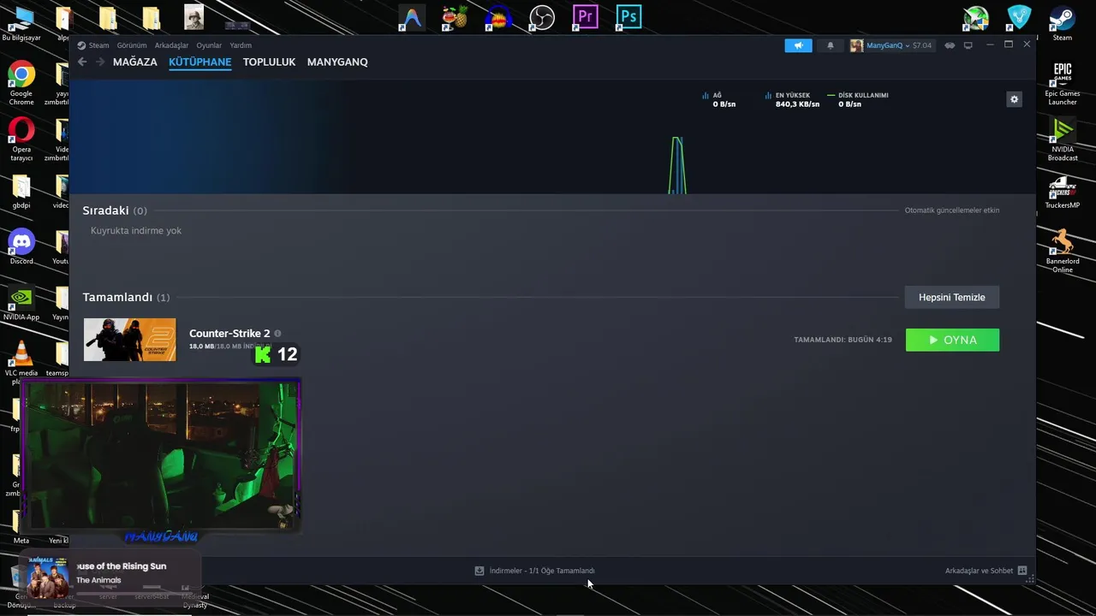The image size is (1096, 616).
Task: Open the Steam announcements megaphone button
Action: [x=798, y=45]
